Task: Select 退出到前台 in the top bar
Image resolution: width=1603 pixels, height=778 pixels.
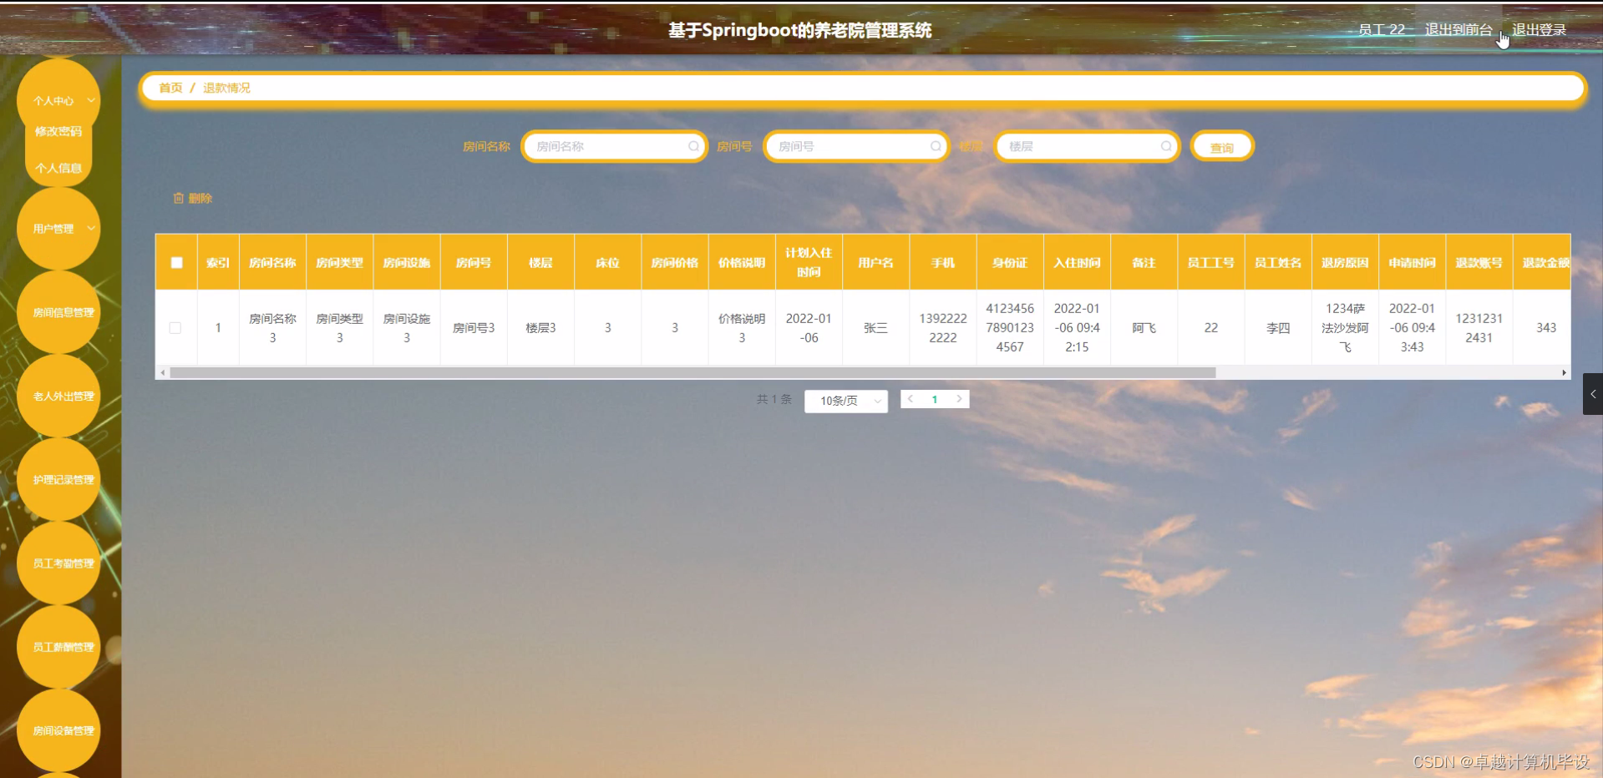Action: coord(1457,29)
